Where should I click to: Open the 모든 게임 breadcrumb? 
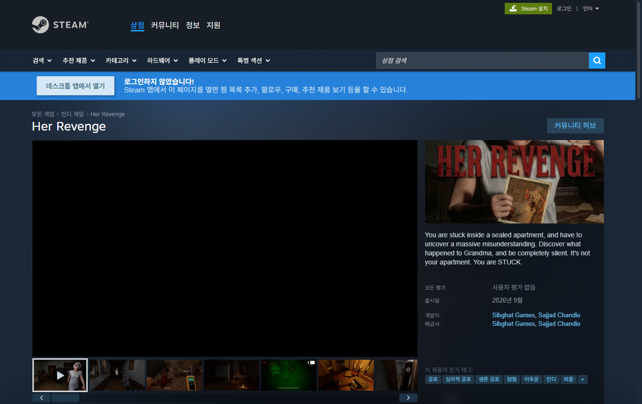[43, 114]
